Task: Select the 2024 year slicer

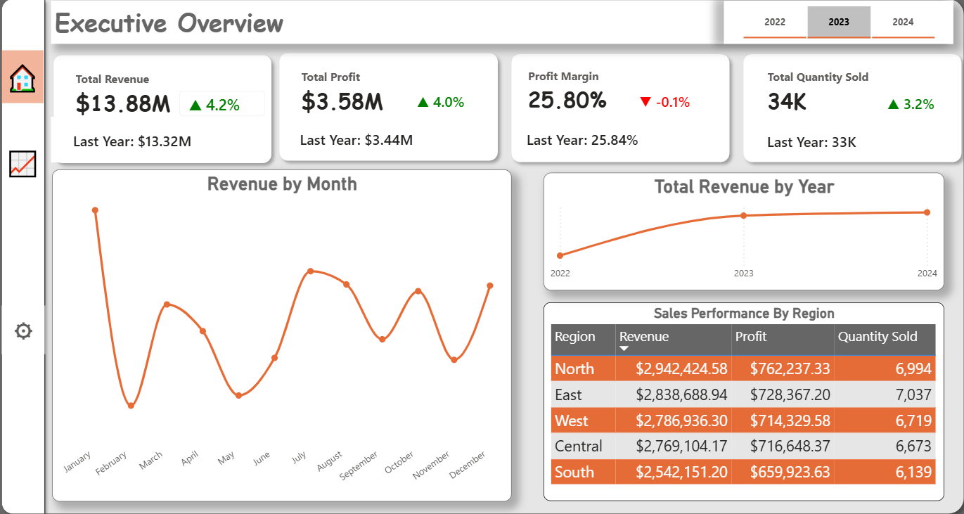Action: [x=903, y=22]
